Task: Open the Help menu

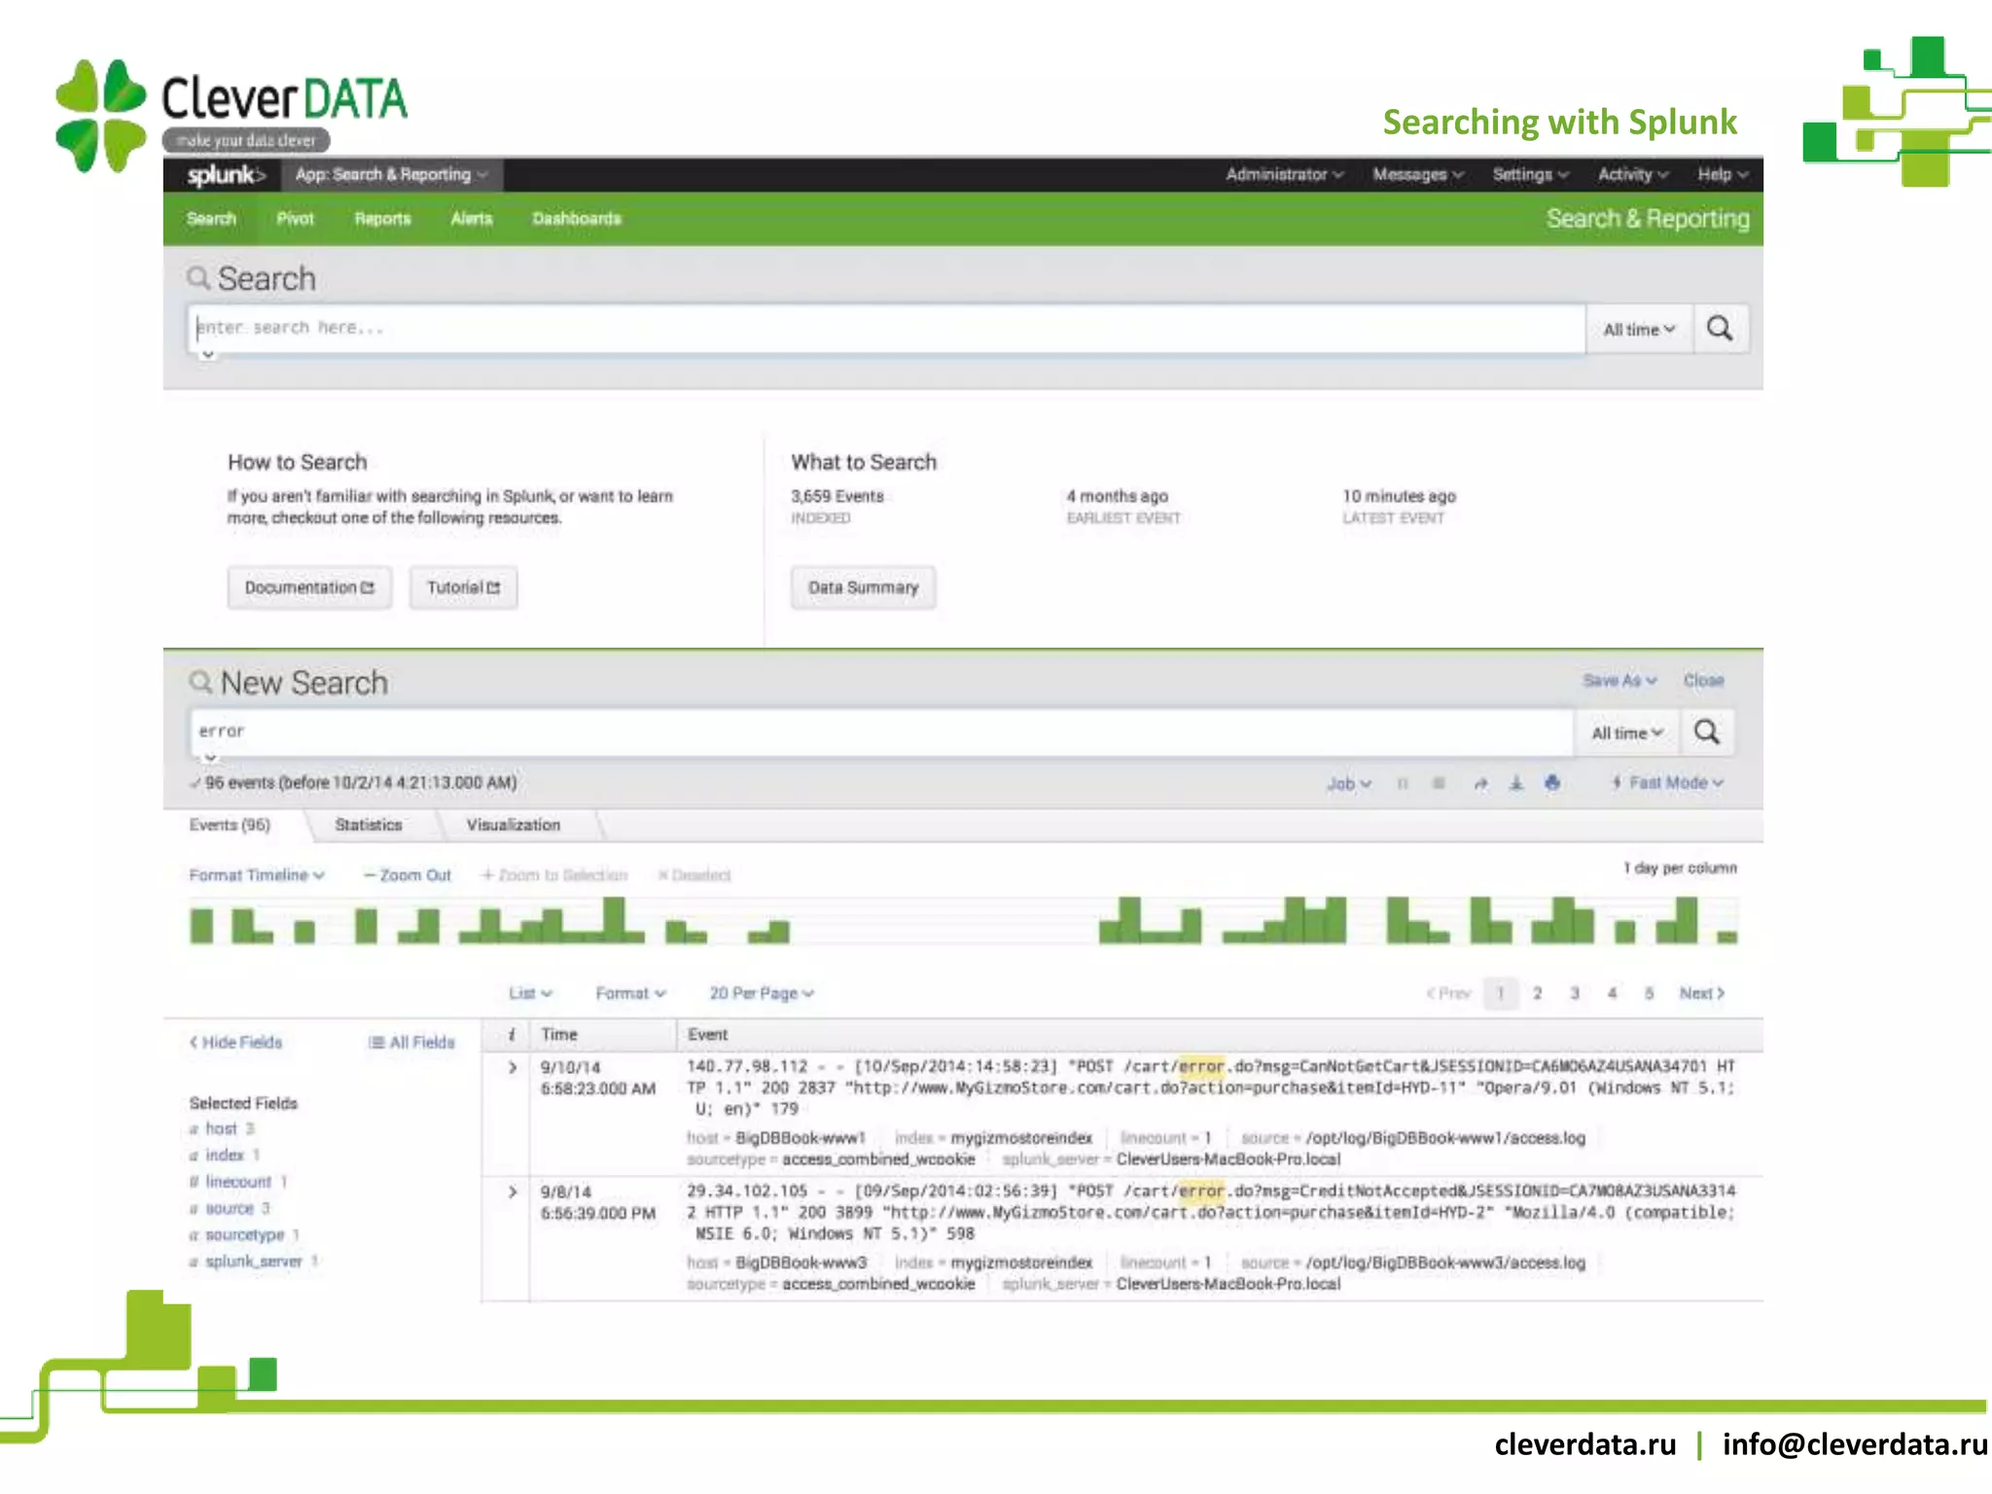Action: pos(1724,175)
